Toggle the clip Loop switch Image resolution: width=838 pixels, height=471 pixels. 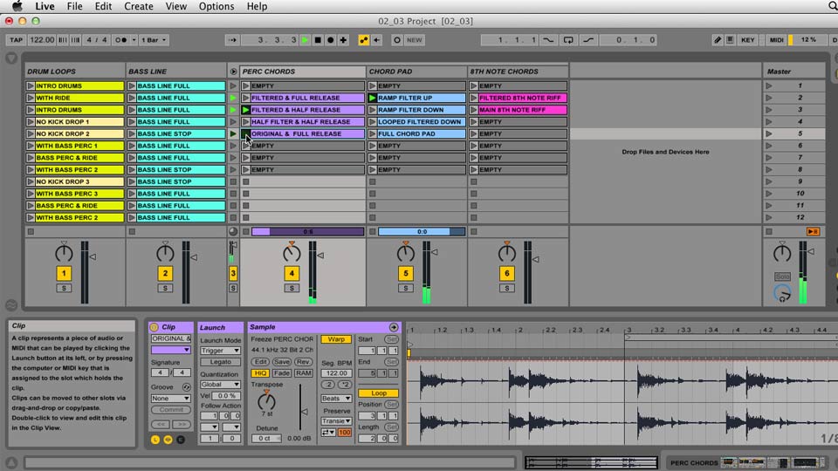pyautogui.click(x=378, y=393)
